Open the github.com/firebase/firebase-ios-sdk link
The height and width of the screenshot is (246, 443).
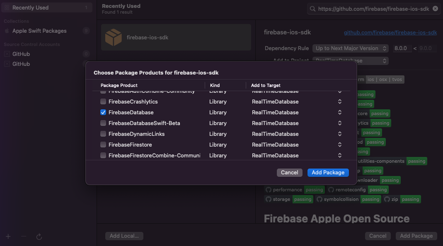pos(390,32)
